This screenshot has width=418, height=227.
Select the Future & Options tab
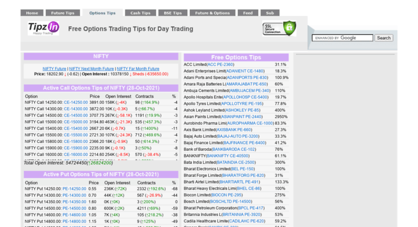[x=212, y=13]
